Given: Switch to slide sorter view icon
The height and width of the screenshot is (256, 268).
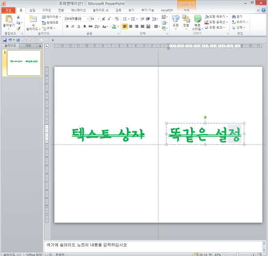Looking at the screenshot, I should [201, 255].
